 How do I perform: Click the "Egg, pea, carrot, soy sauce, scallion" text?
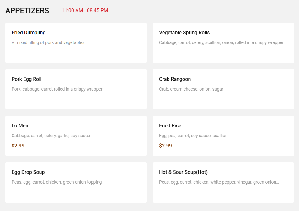coord(193,136)
